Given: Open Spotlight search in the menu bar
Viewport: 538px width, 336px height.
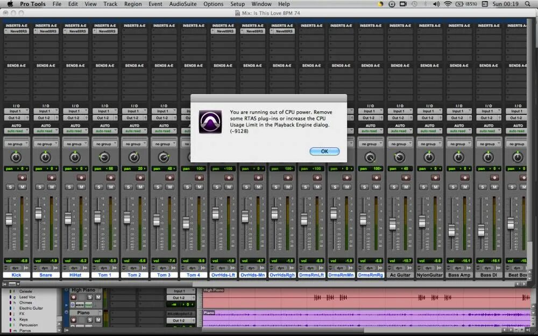Looking at the screenshot, I should point(527,4).
